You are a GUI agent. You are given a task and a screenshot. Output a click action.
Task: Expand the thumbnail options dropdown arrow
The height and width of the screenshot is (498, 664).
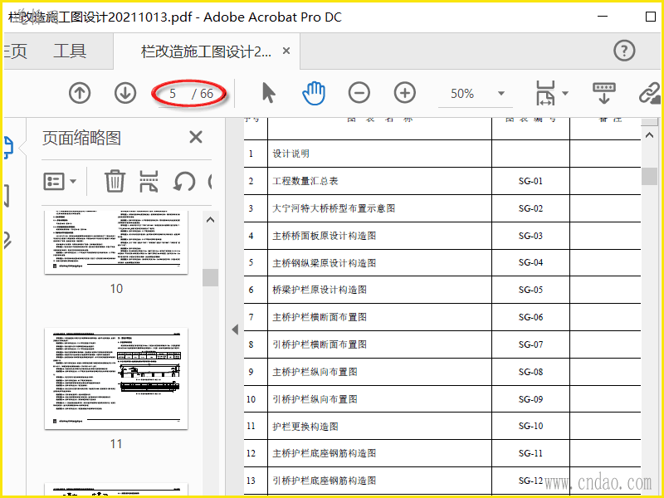click(x=73, y=182)
